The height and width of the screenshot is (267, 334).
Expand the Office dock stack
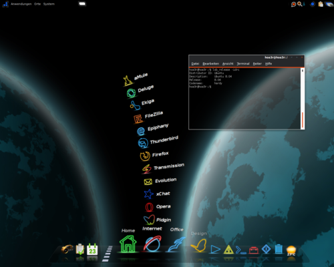[176, 245]
